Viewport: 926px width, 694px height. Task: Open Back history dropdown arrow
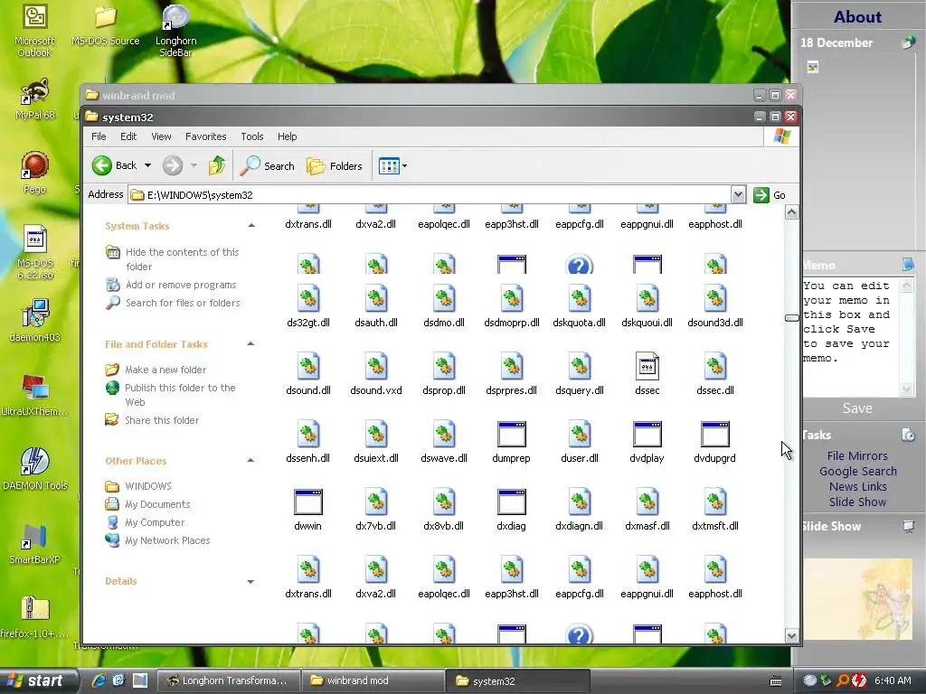[147, 166]
